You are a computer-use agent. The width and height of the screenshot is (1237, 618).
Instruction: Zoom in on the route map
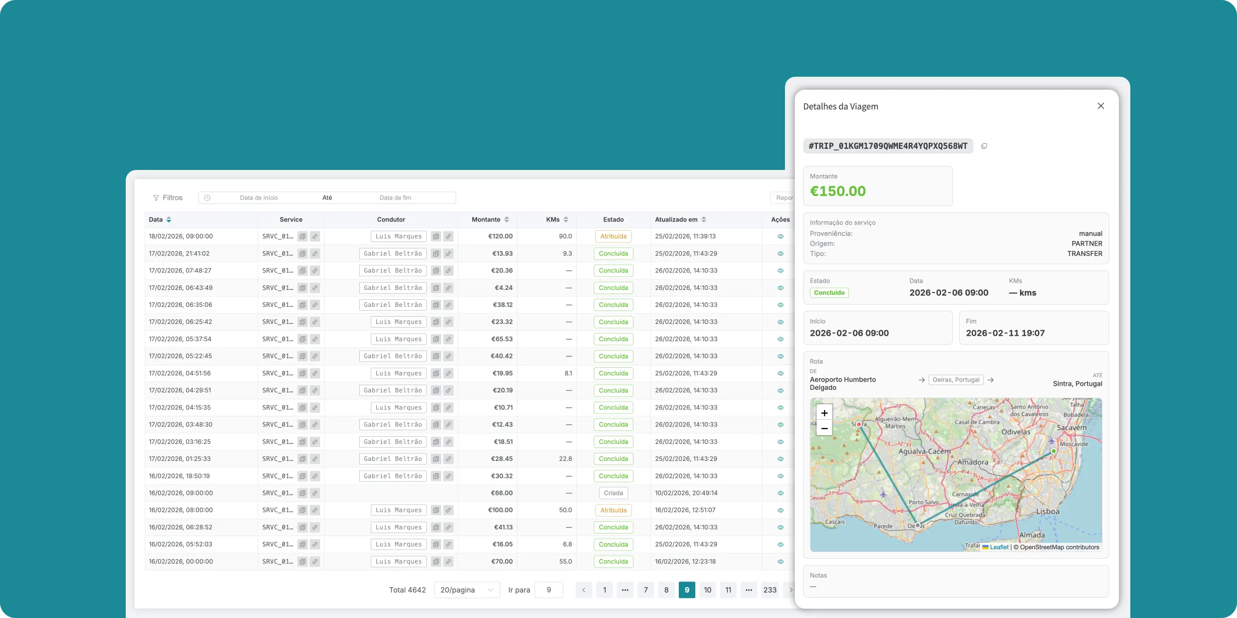click(824, 412)
